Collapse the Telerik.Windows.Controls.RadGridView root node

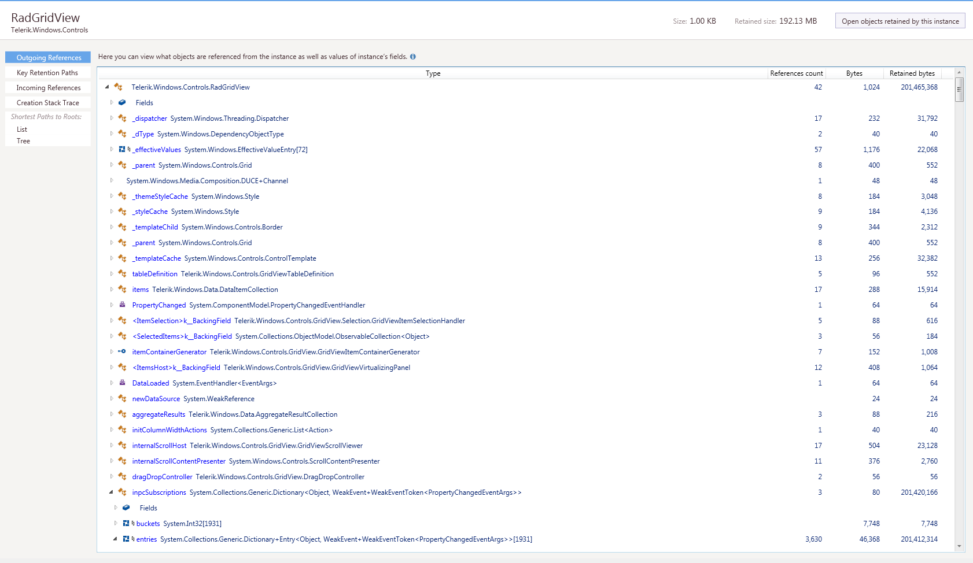(x=107, y=87)
